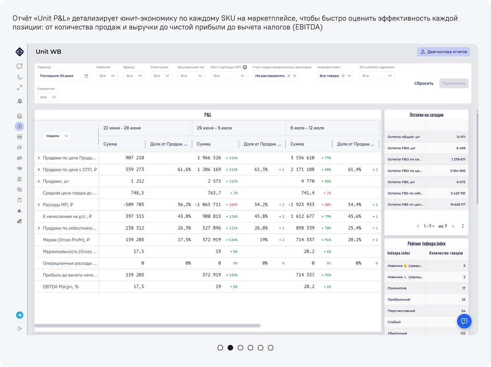Select the first carousel dot below the report

point(220,348)
